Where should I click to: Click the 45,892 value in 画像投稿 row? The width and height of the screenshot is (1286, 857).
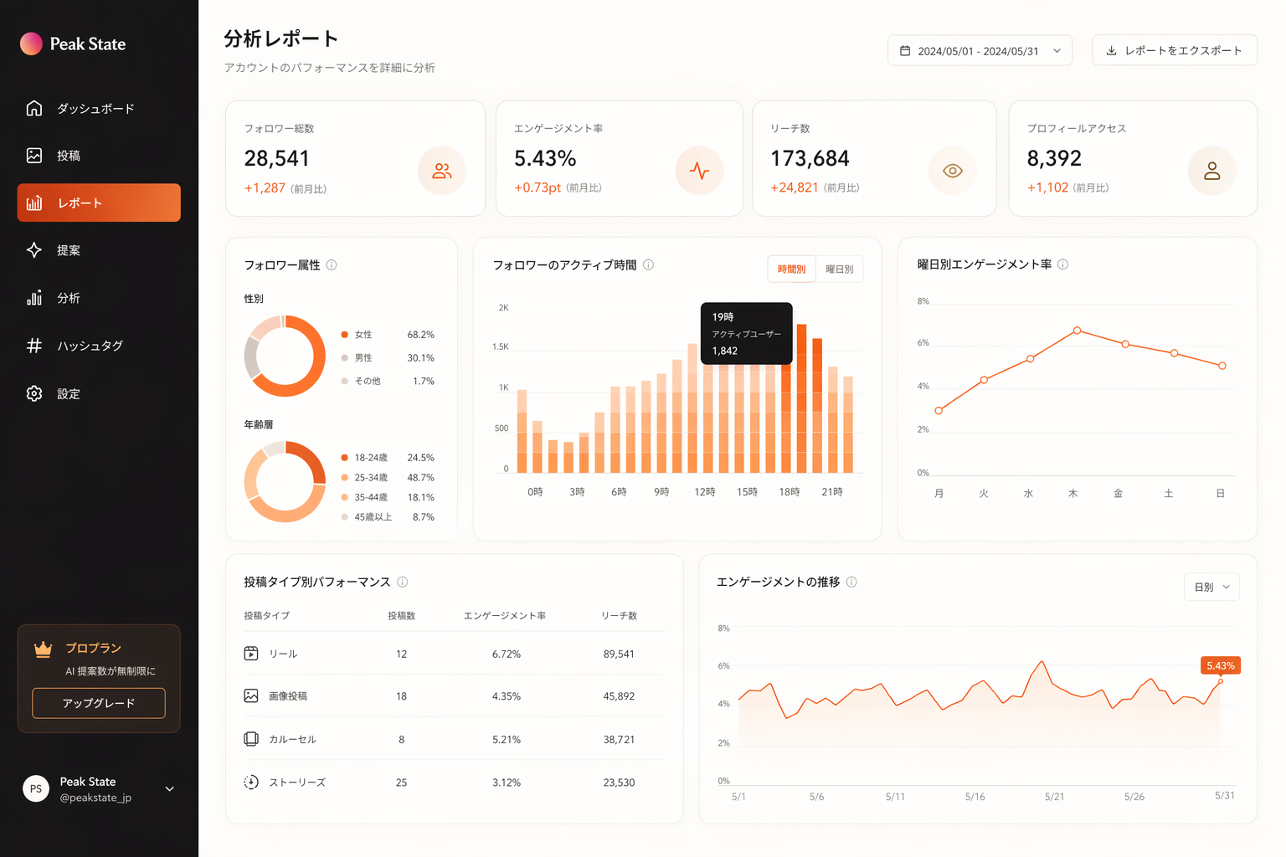619,695
